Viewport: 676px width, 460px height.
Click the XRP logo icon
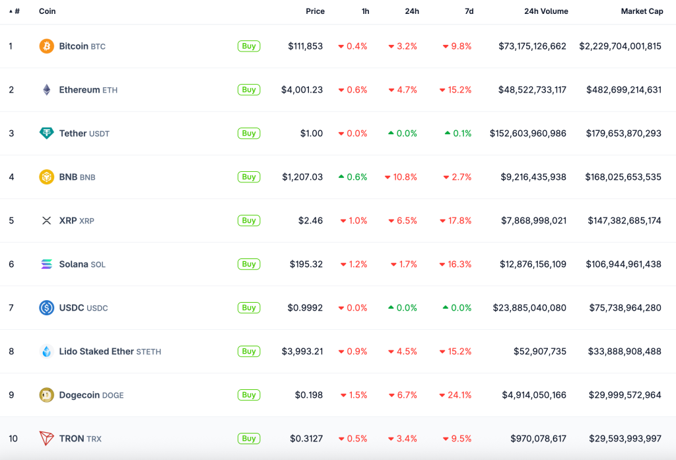pos(46,221)
